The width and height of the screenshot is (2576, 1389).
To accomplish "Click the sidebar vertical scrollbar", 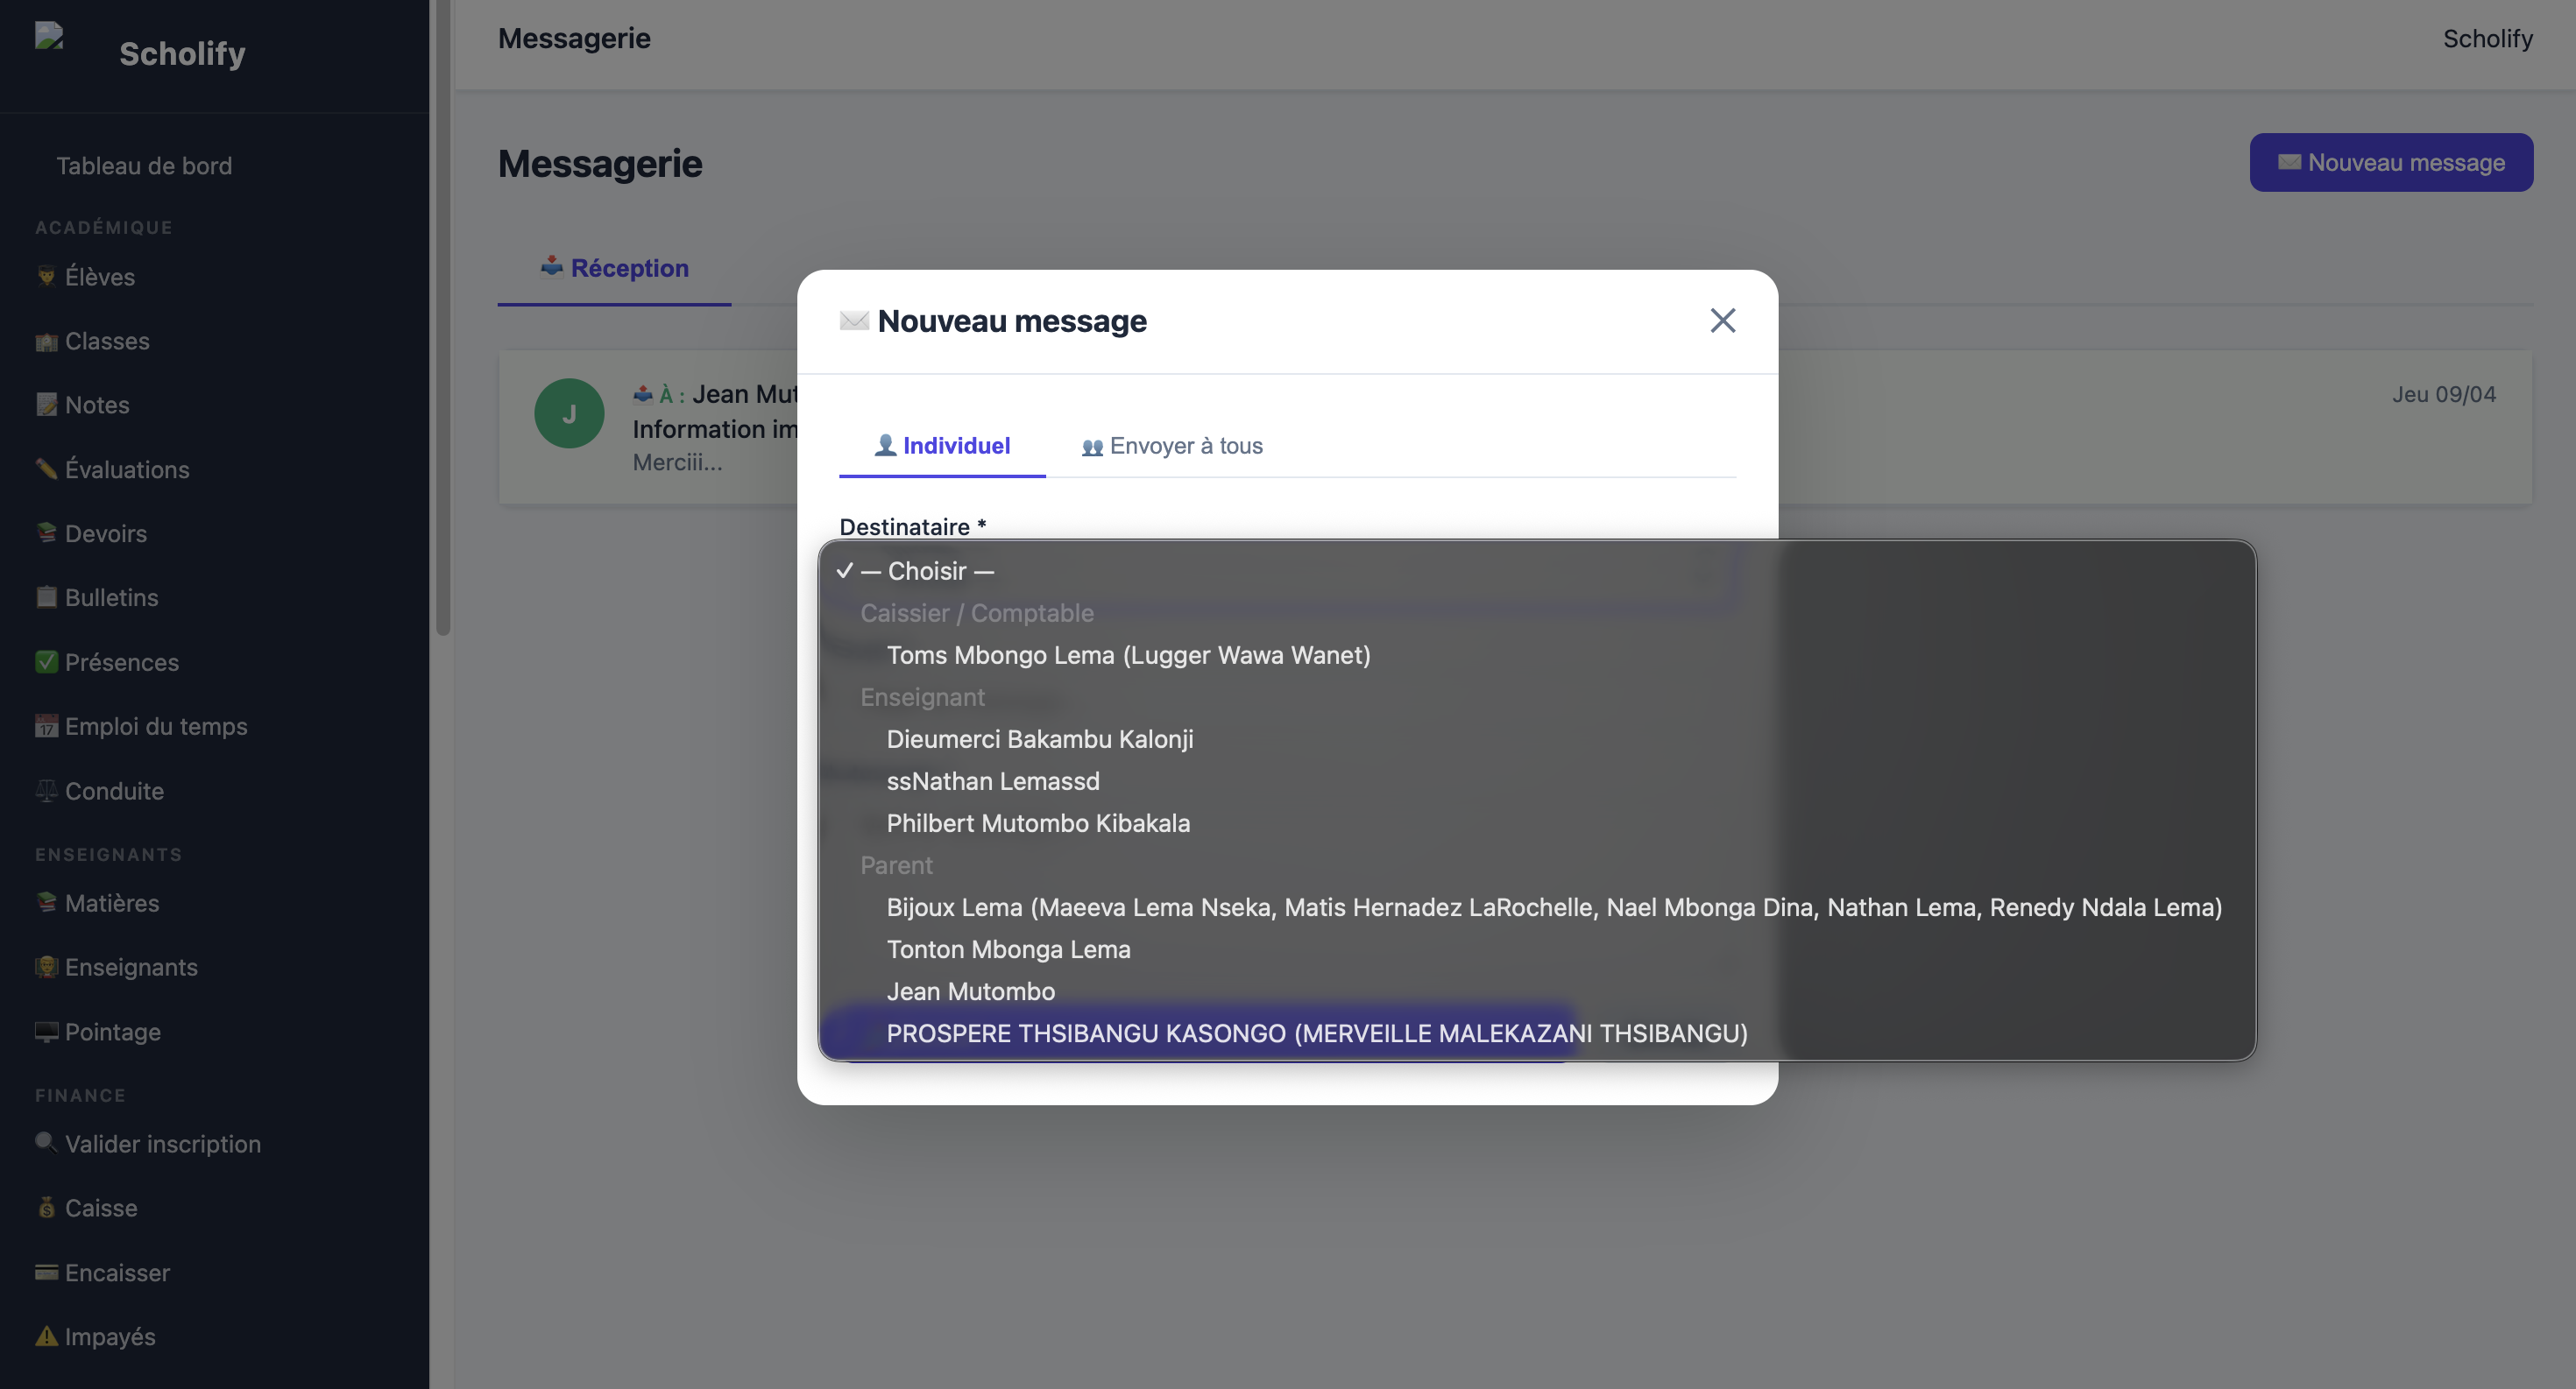I will tap(443, 318).
